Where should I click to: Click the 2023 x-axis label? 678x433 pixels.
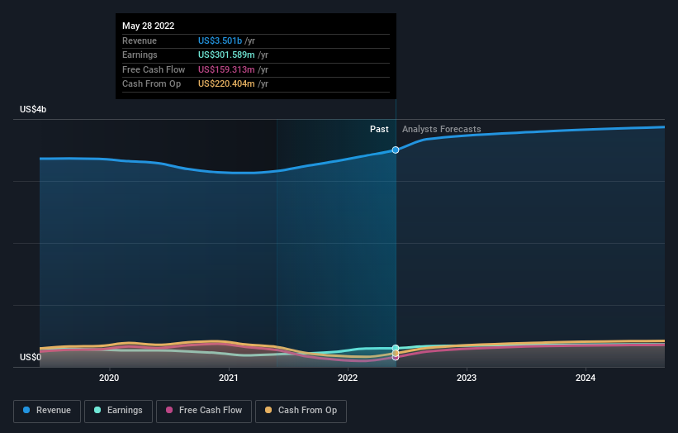pyautogui.click(x=467, y=378)
